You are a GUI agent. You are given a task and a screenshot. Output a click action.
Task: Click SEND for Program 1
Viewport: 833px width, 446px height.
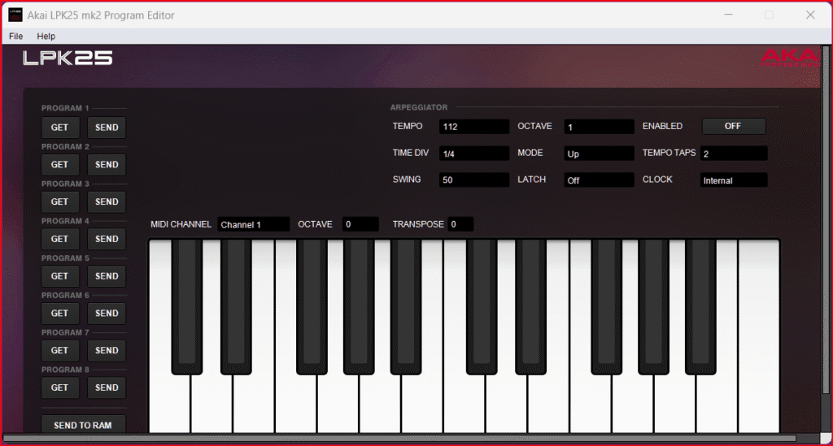(x=107, y=128)
